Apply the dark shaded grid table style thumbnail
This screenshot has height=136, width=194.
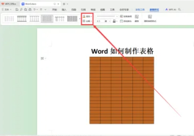pos(72,19)
